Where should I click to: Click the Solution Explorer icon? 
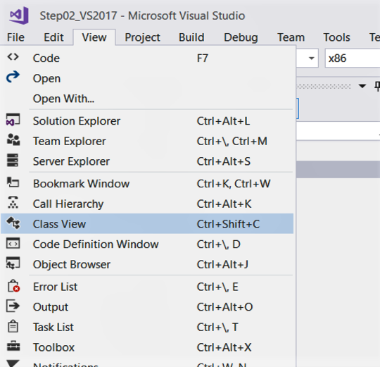click(x=13, y=120)
